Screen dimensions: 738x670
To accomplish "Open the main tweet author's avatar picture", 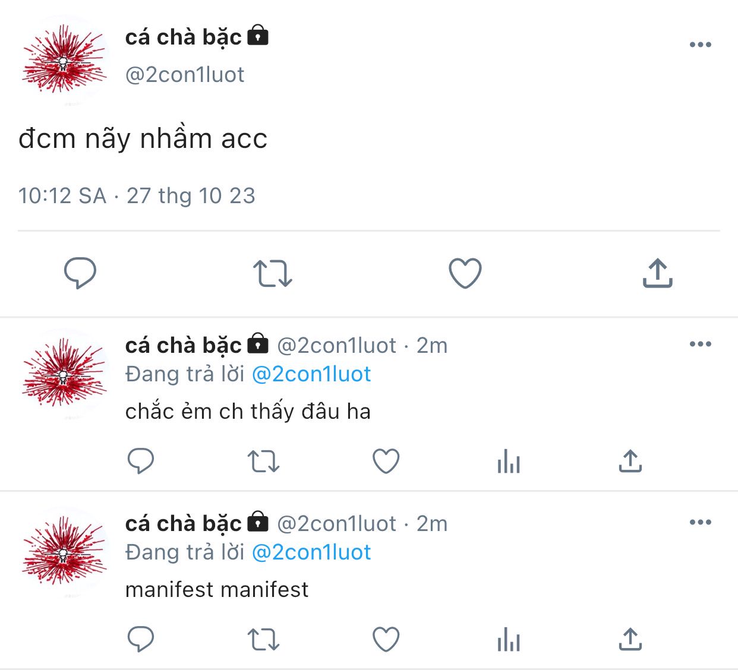I will (64, 59).
